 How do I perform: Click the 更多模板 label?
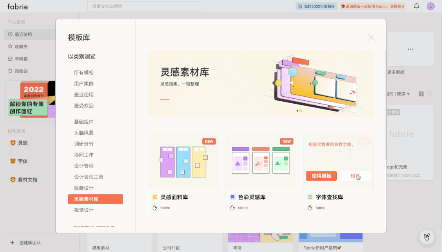396,72
